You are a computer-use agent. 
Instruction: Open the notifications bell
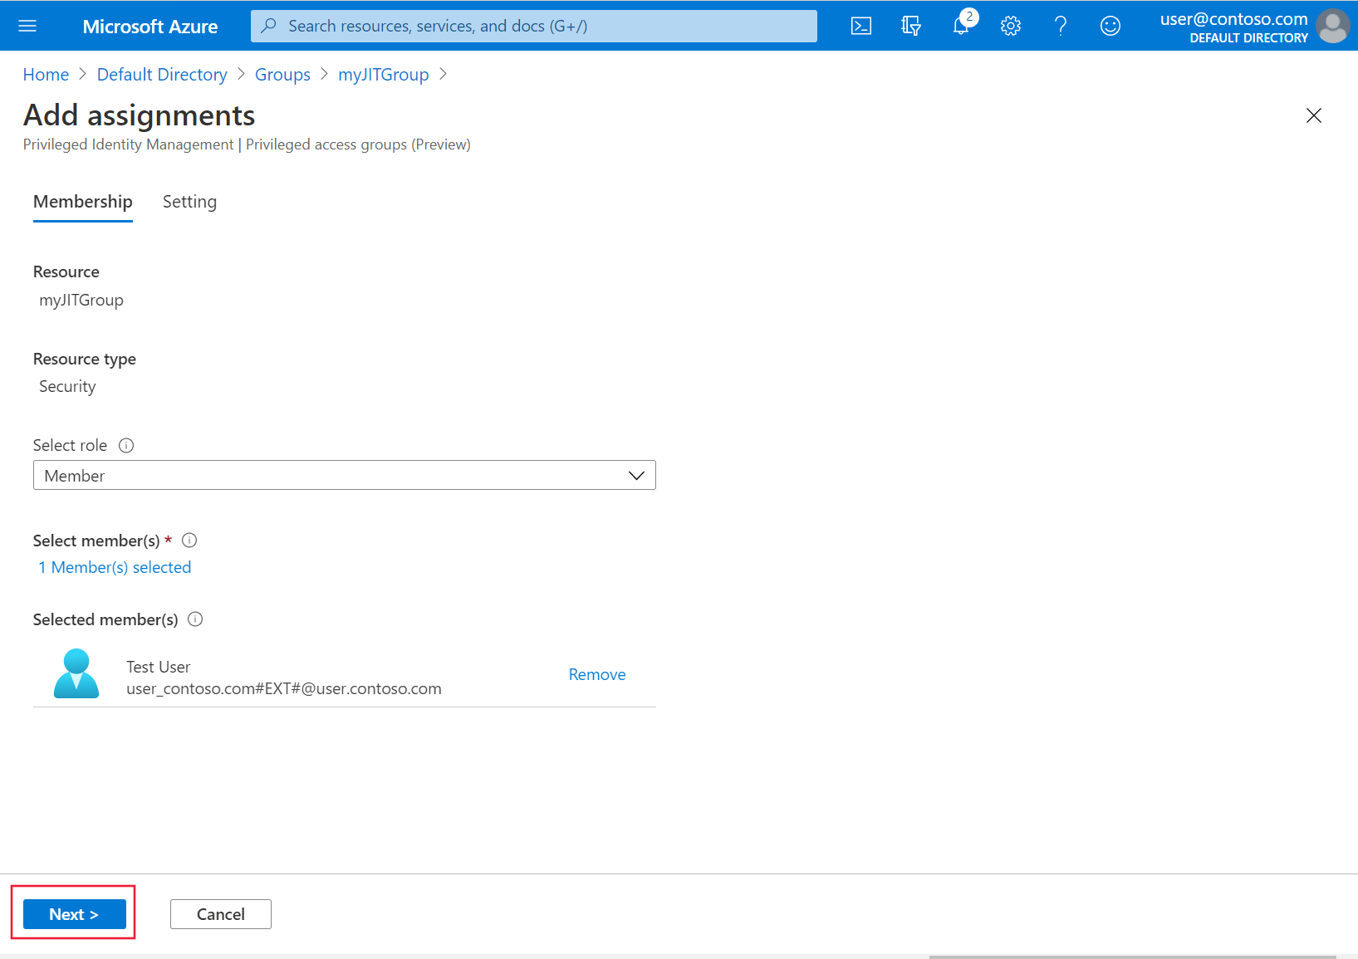pyautogui.click(x=961, y=26)
